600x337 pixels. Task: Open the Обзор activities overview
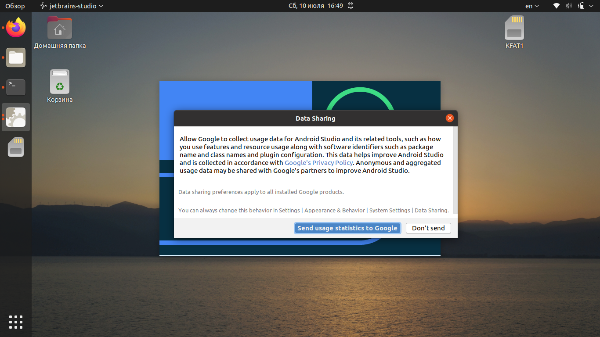(x=15, y=6)
